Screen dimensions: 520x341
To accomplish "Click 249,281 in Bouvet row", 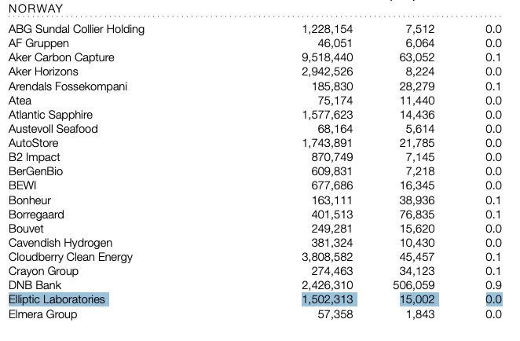I will point(332,229).
